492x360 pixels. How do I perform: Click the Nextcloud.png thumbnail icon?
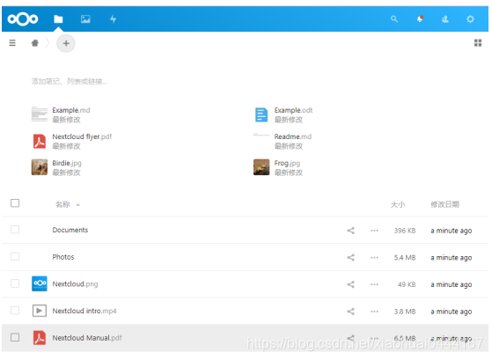tap(40, 283)
